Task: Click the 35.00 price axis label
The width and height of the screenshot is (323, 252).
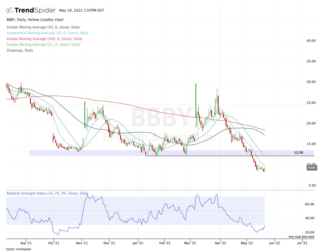Action: (311, 61)
